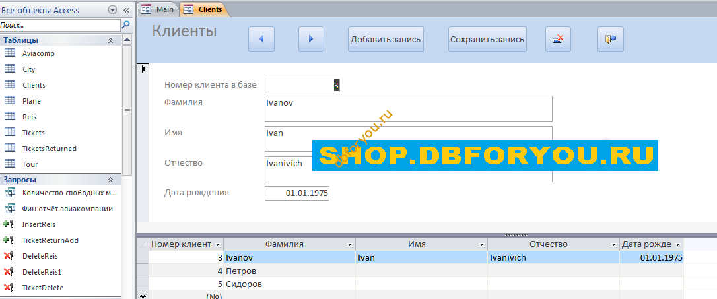Click the Ivanivich cell in datasheet
The image size is (717, 299).
coord(554,258)
